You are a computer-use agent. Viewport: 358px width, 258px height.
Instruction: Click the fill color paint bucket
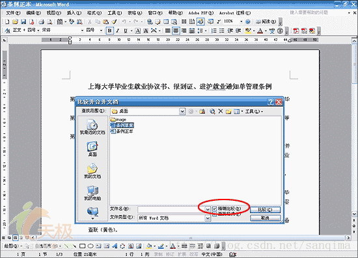(149, 246)
